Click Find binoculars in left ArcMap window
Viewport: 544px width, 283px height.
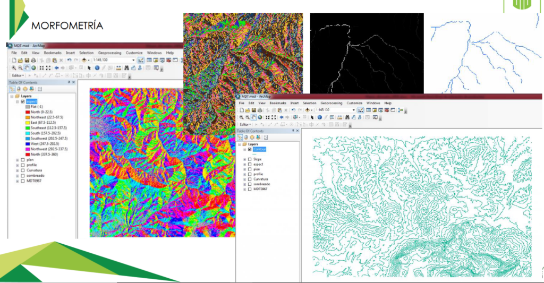click(126, 68)
